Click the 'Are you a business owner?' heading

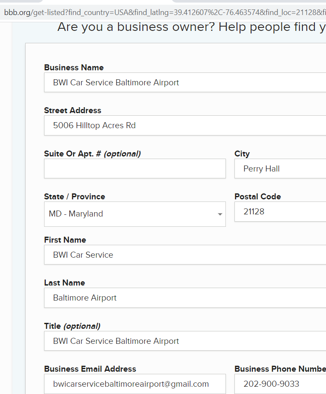(192, 27)
